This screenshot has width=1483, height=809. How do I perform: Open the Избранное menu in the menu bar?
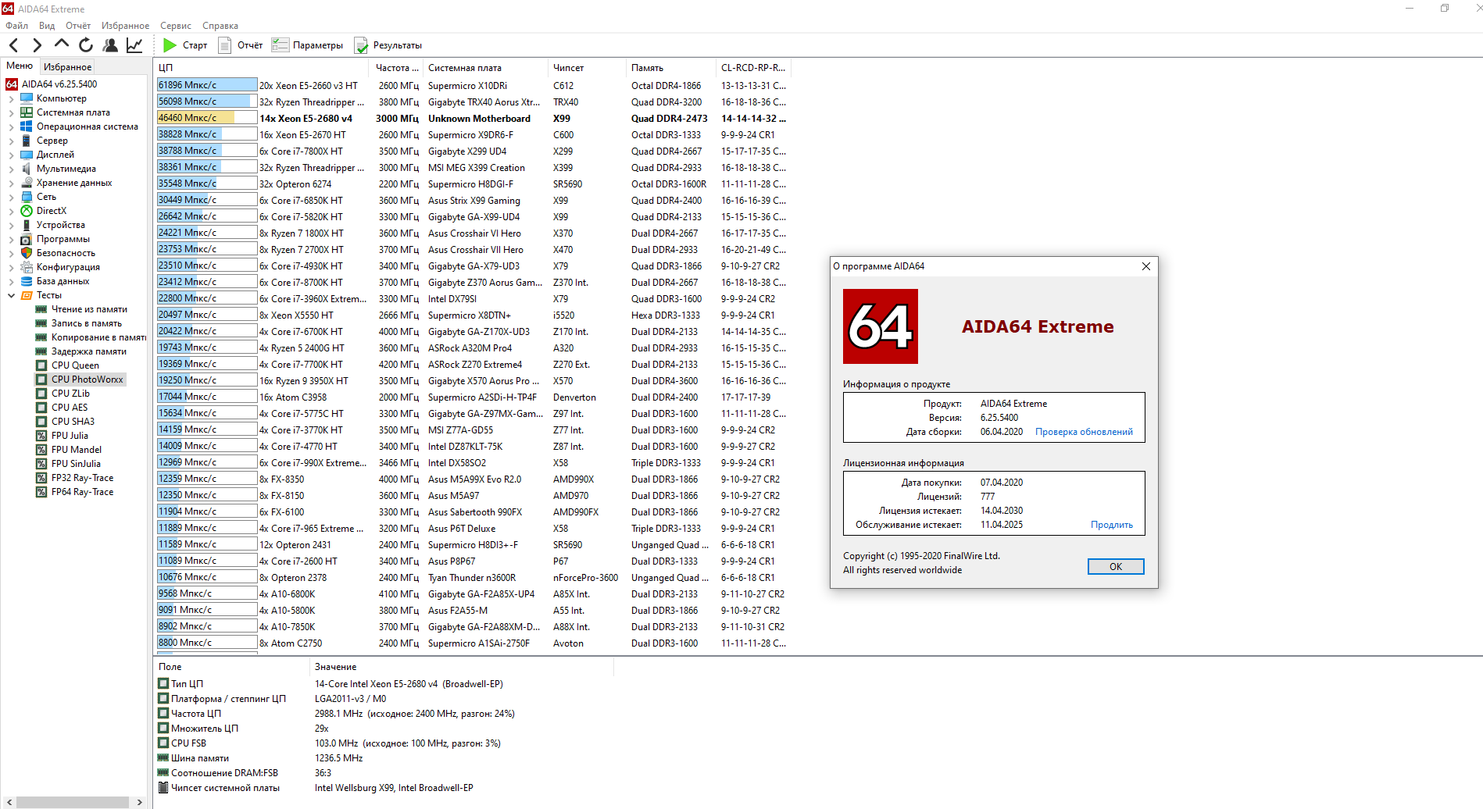point(125,26)
